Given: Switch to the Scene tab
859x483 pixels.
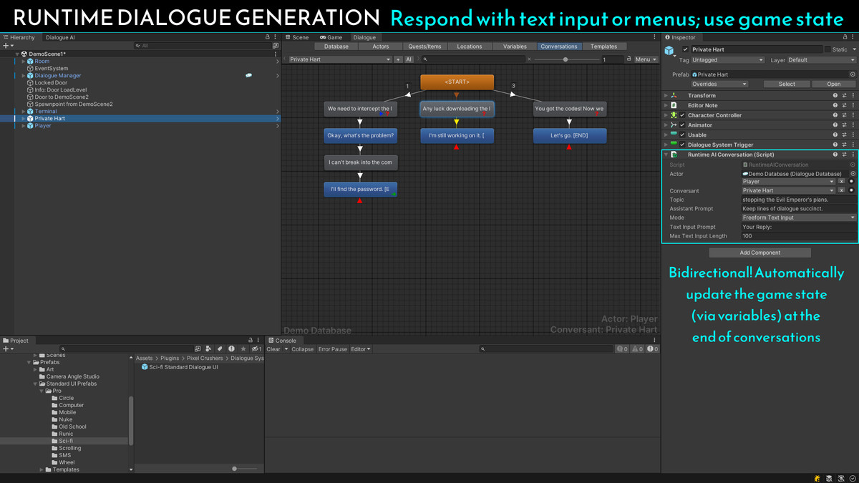Looking at the screenshot, I should (297, 37).
